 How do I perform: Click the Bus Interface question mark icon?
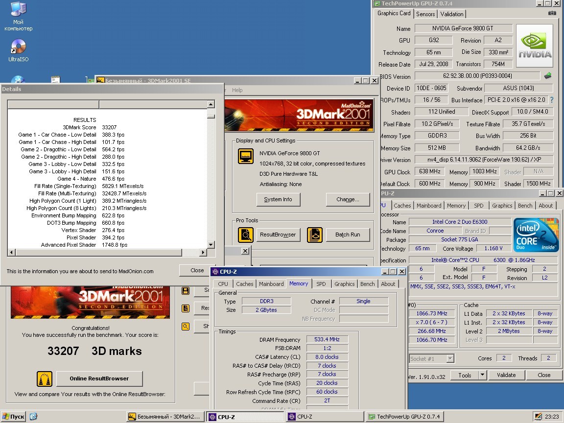[552, 100]
